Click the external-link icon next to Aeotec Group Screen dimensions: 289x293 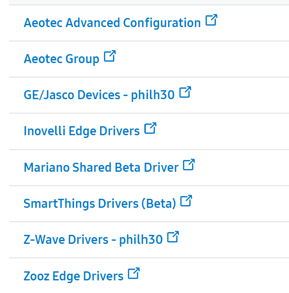(110, 56)
